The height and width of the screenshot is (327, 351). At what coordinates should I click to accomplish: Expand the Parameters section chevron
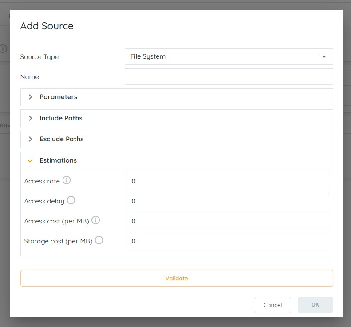point(31,97)
